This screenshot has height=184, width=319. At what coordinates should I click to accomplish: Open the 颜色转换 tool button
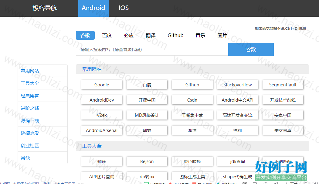[x=192, y=161]
